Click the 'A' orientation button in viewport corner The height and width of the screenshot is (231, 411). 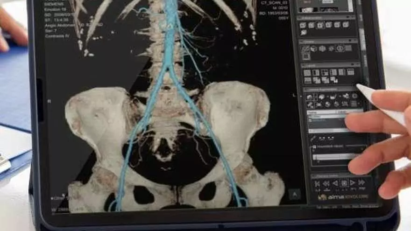[295, 193]
